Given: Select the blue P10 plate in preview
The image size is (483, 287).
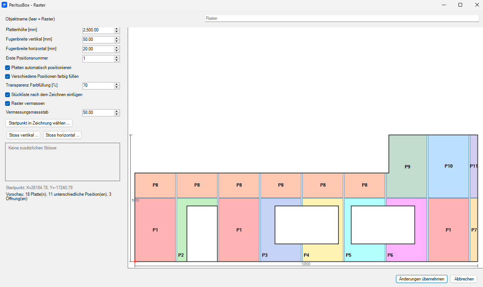Looking at the screenshot, I should [x=449, y=166].
